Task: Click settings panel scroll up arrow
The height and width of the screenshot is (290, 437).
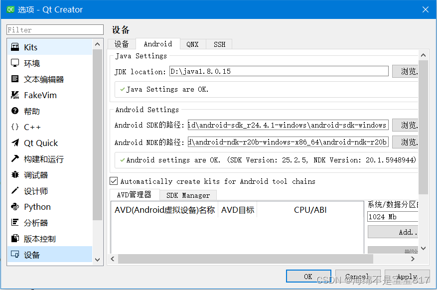Action: coord(423,55)
